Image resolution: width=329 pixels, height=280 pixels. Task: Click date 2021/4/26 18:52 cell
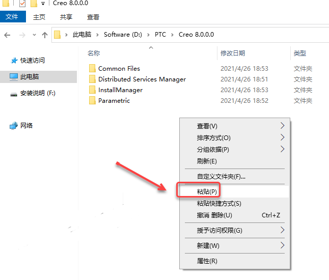click(244, 101)
